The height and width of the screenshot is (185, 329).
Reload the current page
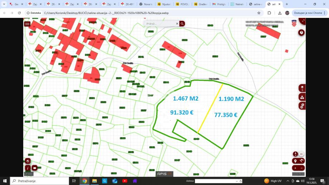[x=19, y=13]
